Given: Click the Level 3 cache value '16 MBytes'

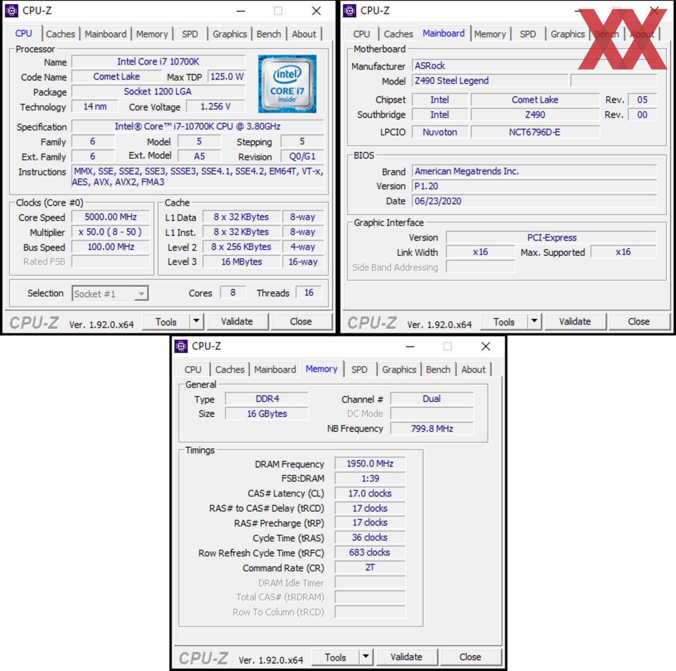Looking at the screenshot, I should (242, 261).
